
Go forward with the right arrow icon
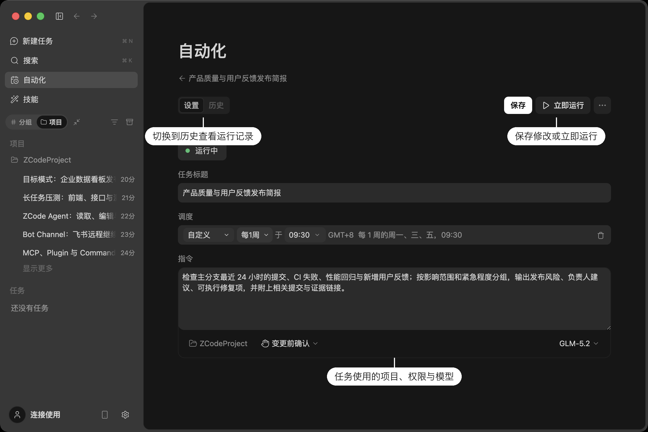tap(94, 16)
